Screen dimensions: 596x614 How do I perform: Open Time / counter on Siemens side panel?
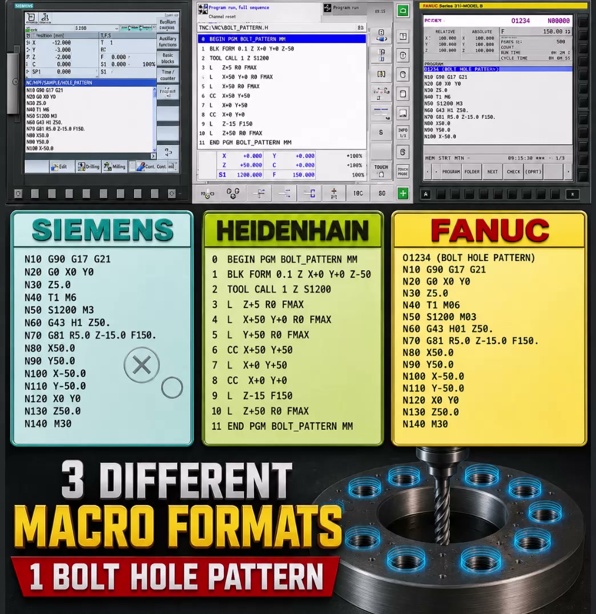[x=168, y=75]
